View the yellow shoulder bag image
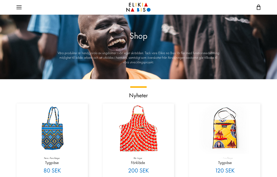This screenshot has width=277, height=177. [225, 128]
